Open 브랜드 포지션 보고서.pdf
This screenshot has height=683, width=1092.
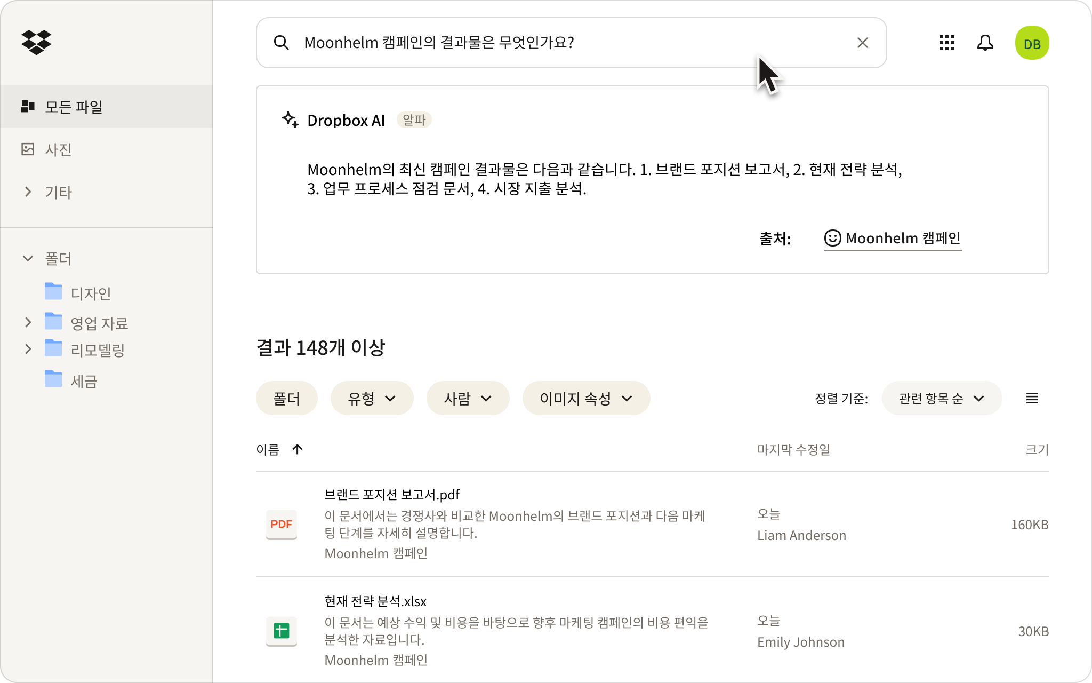click(392, 495)
